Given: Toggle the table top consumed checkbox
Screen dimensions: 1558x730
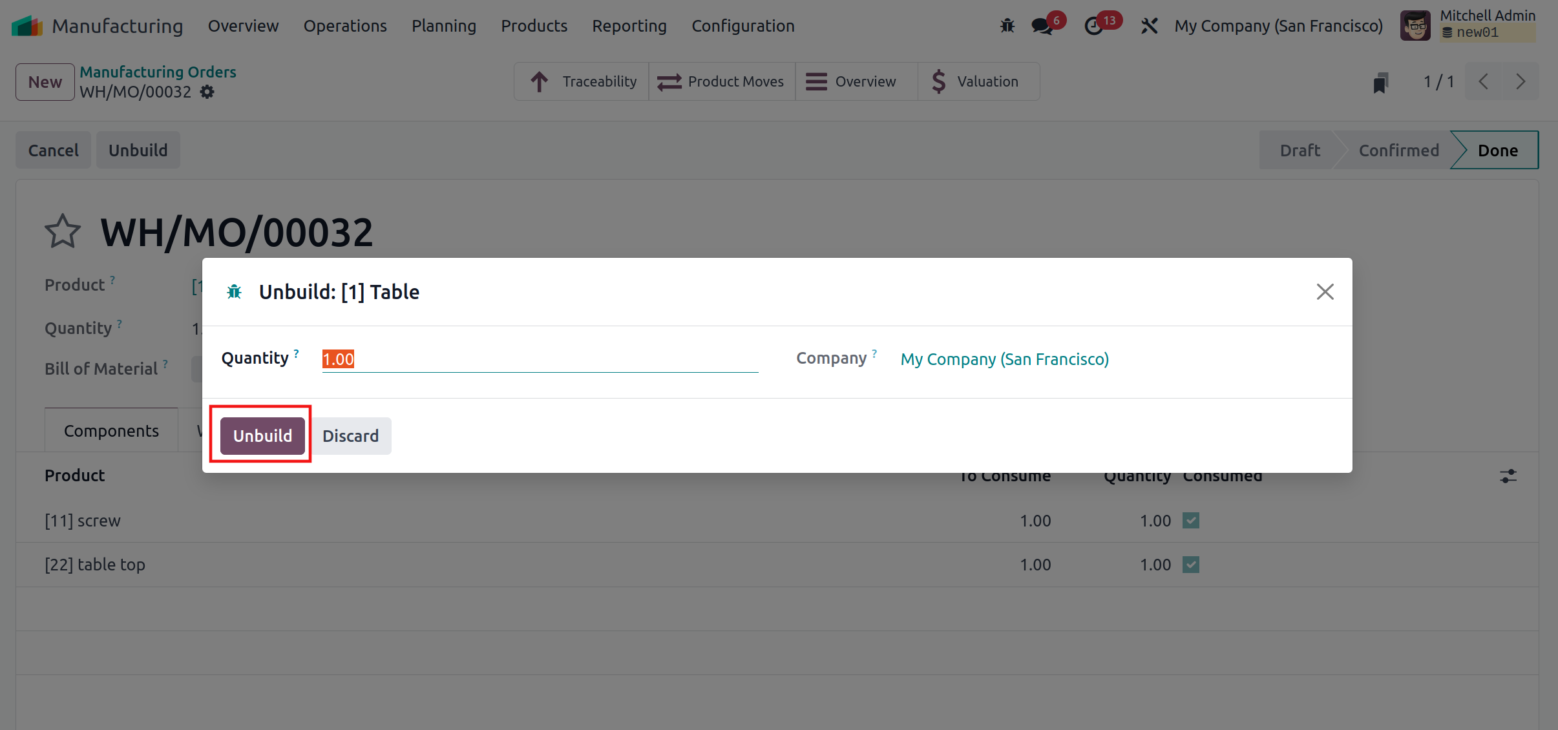Looking at the screenshot, I should click(1191, 565).
